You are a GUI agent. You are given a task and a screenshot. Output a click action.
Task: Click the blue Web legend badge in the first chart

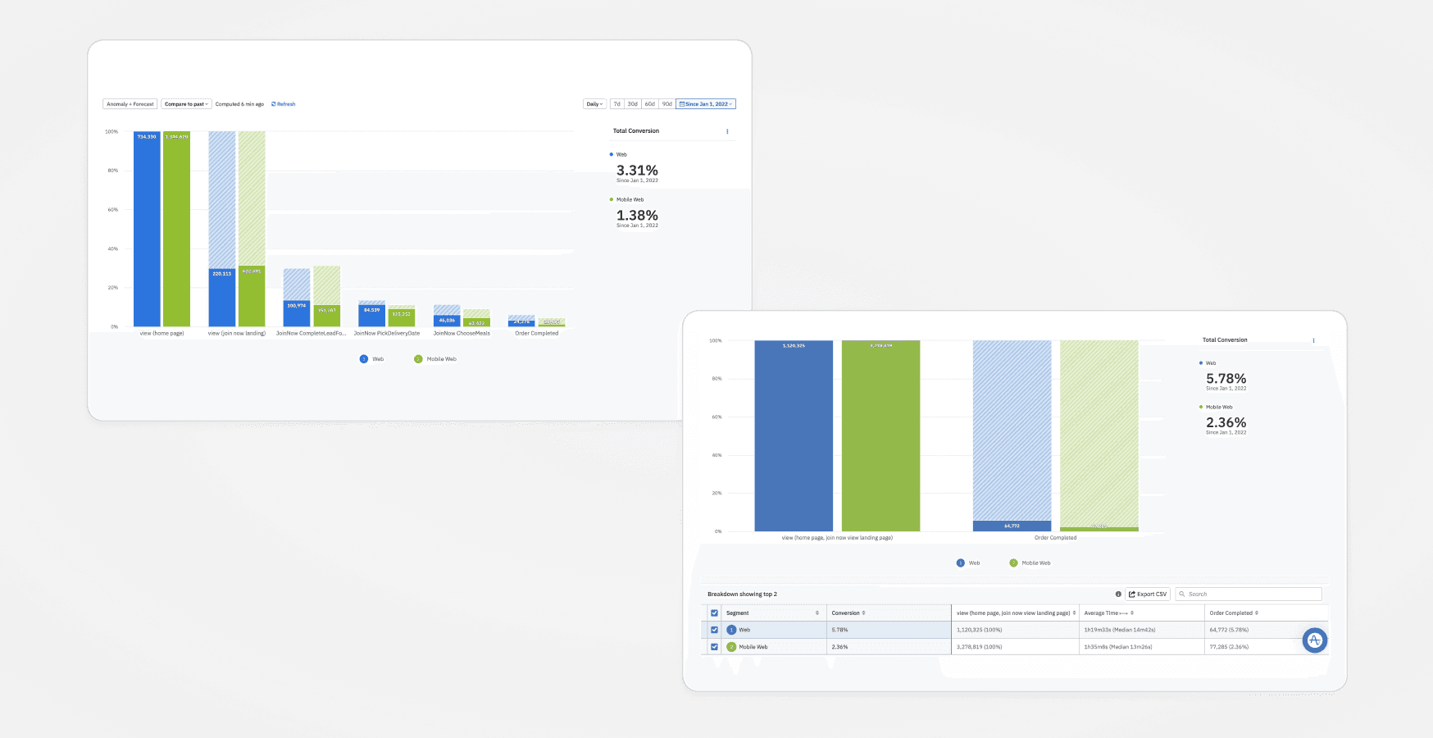[x=364, y=359]
